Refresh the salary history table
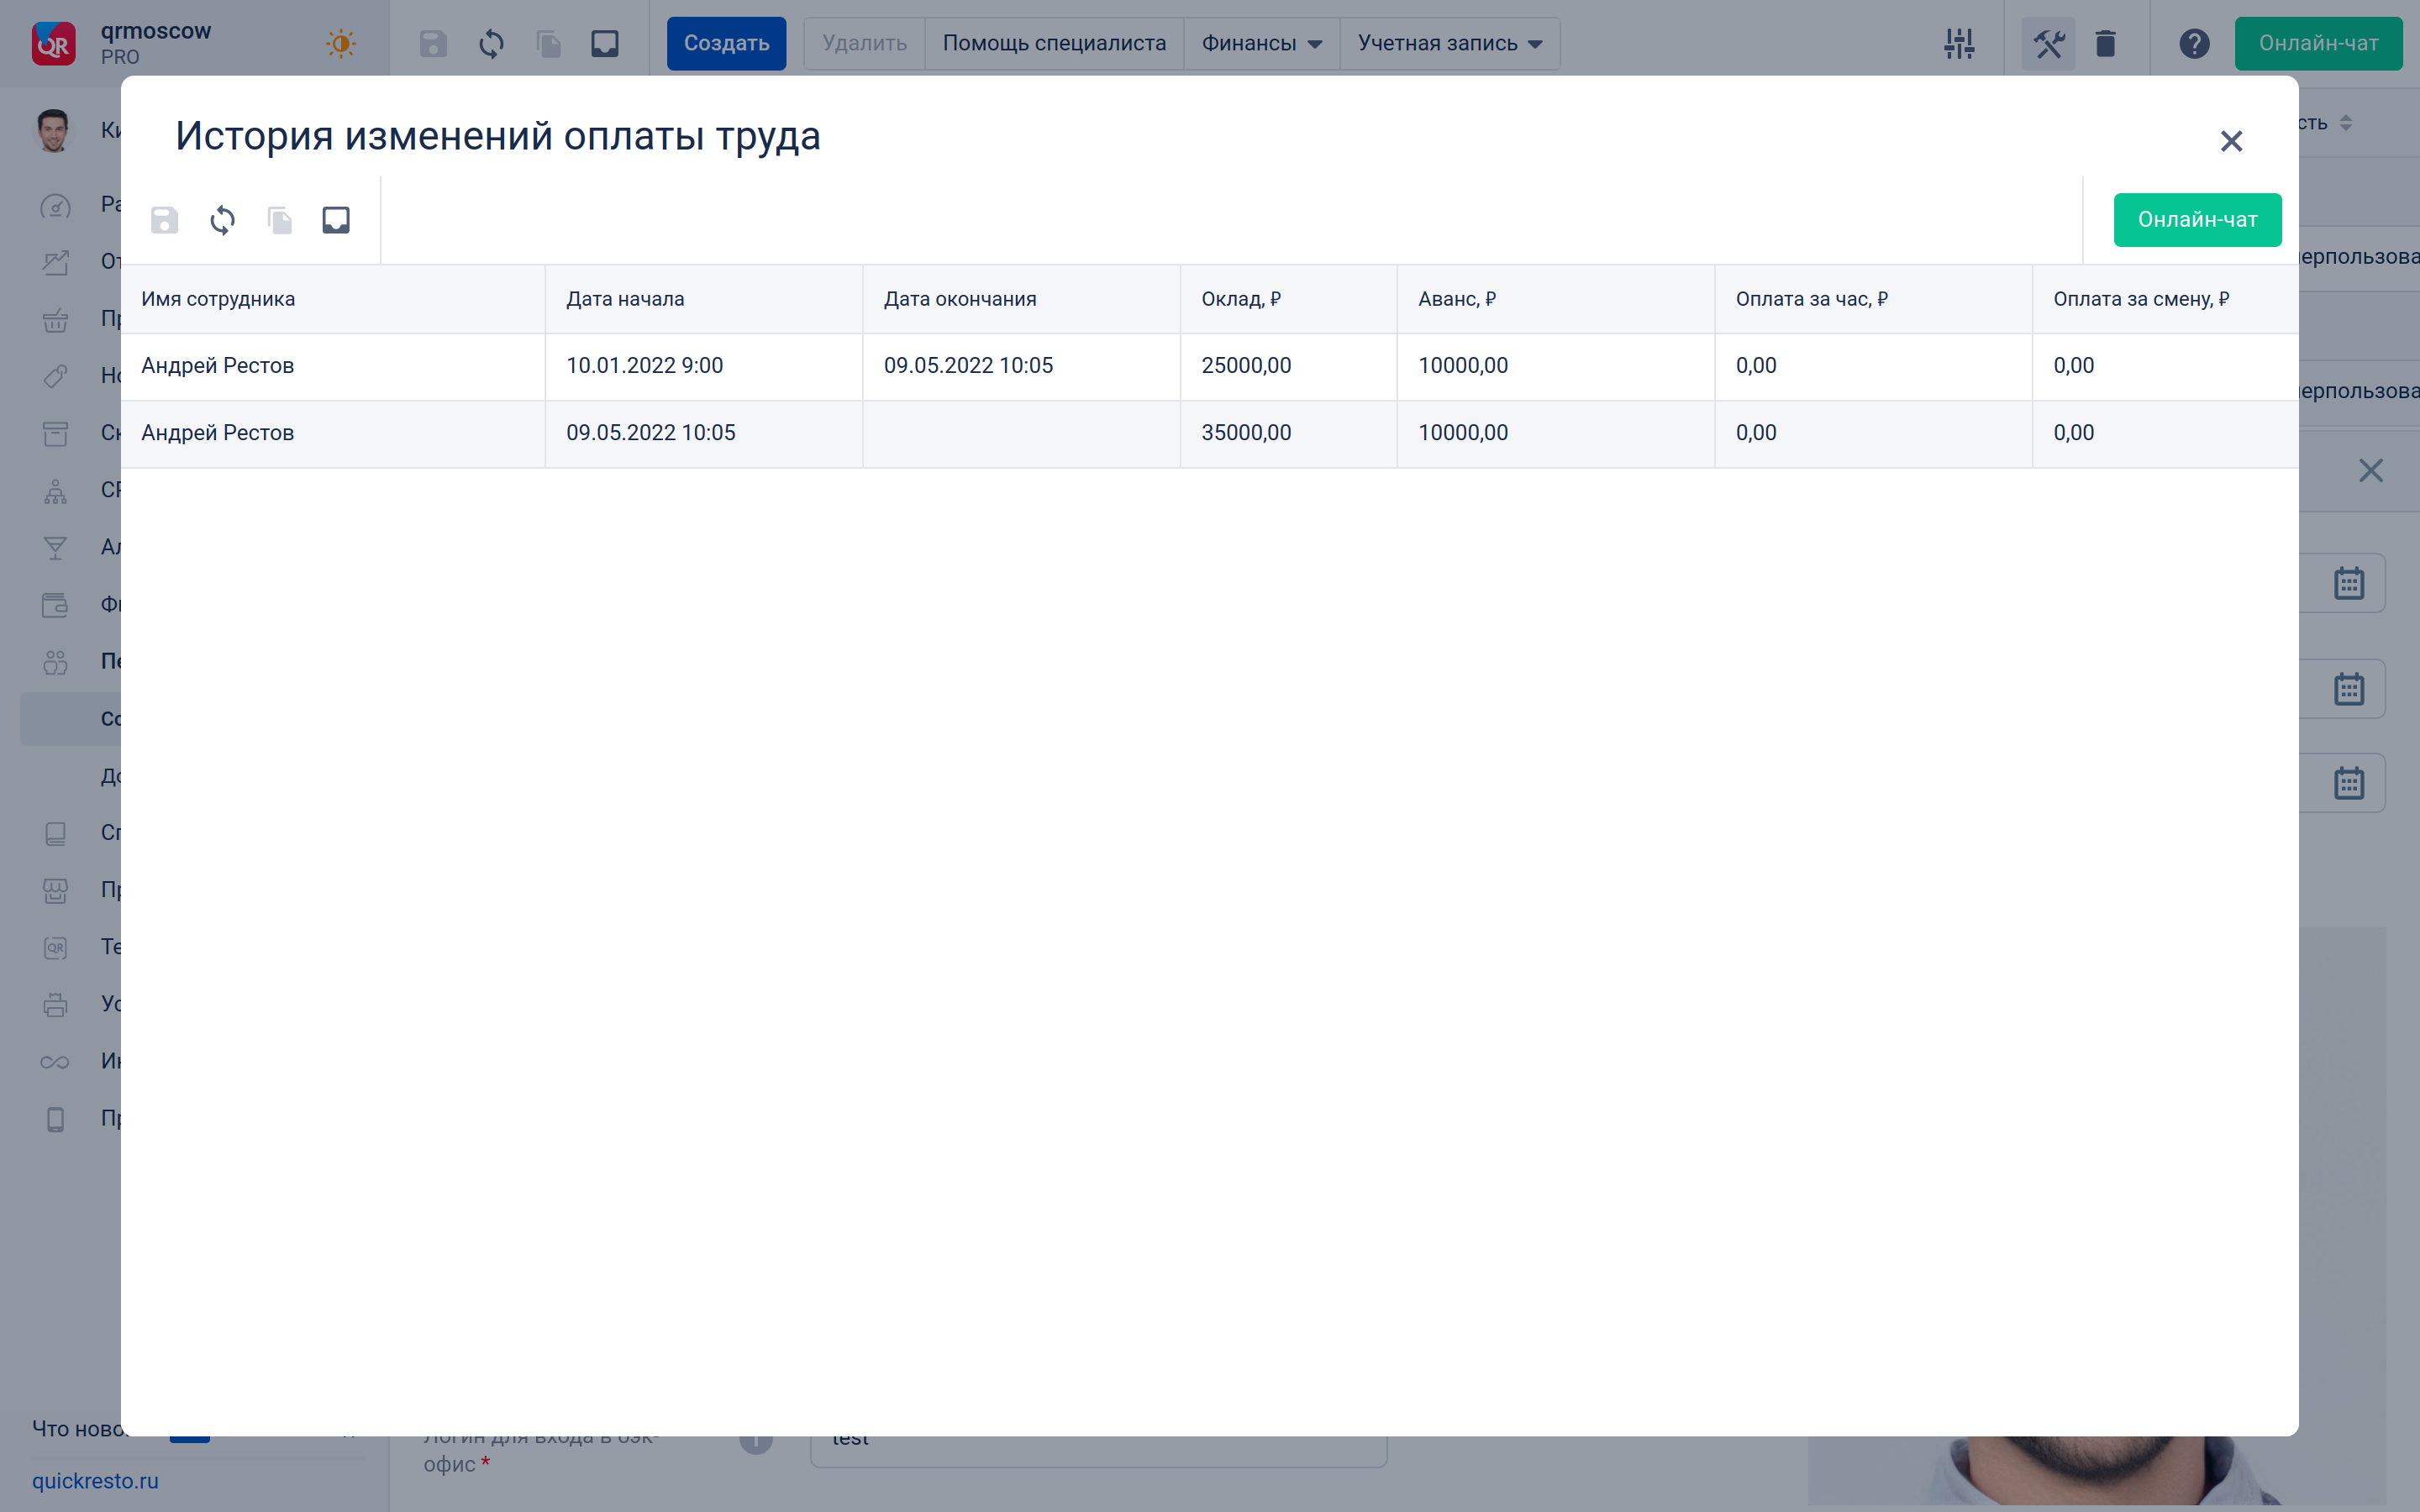The height and width of the screenshot is (1512, 2420). tap(222, 220)
